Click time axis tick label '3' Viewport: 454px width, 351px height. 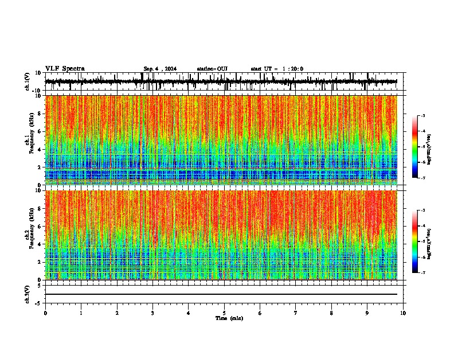click(152, 313)
